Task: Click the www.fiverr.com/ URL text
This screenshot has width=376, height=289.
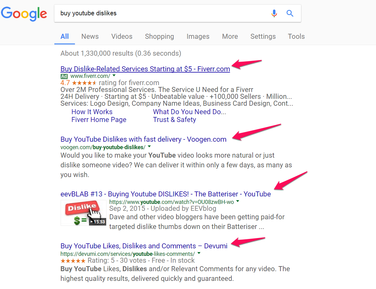Action: point(90,76)
